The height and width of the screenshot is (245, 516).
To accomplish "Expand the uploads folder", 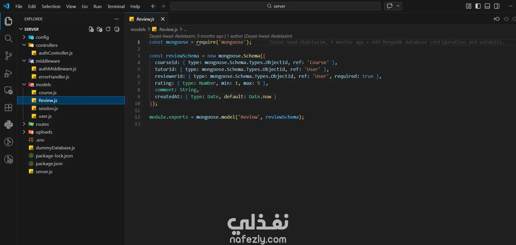I will click(24, 132).
